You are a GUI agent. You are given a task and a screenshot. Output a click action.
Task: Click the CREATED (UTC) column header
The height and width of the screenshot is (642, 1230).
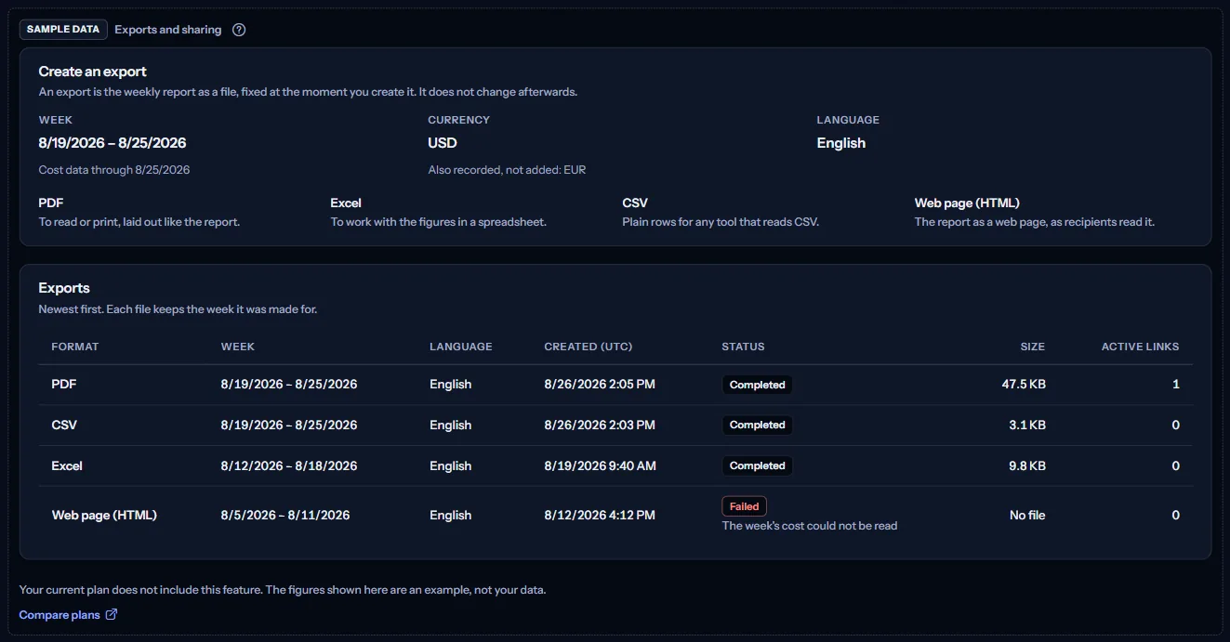pyautogui.click(x=589, y=347)
